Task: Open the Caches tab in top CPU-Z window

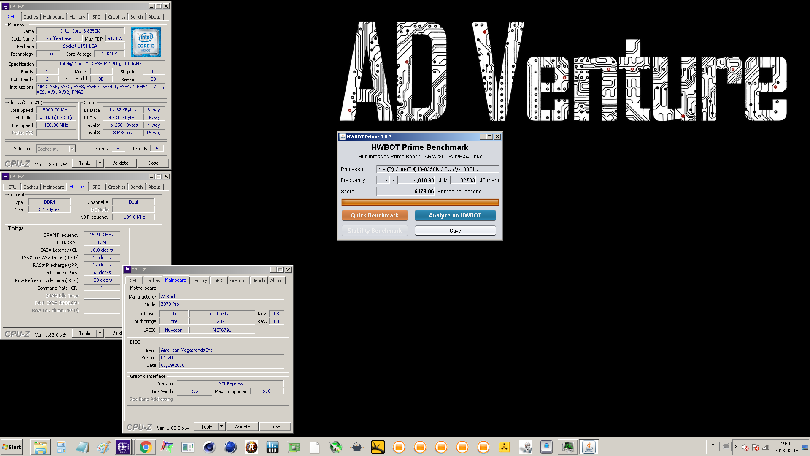Action: [30, 17]
